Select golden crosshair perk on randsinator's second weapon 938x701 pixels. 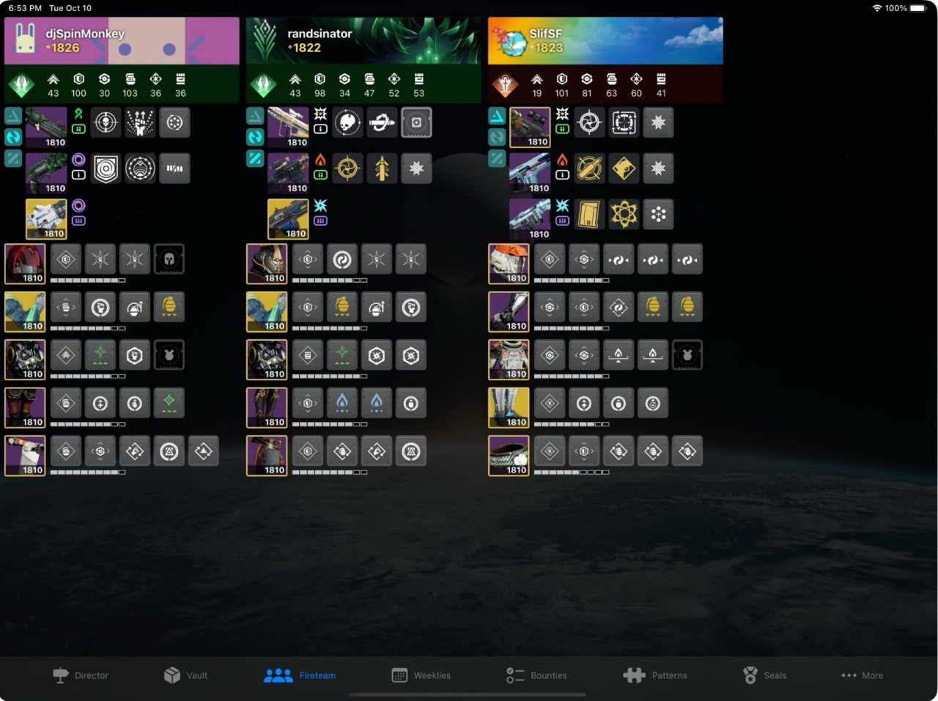tap(347, 168)
